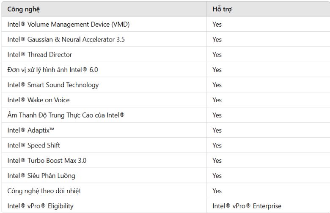The width and height of the screenshot is (330, 213).
Task: Select "Âm Thanh Độ Trung Thực Cao của Intel"
Action: [66, 115]
